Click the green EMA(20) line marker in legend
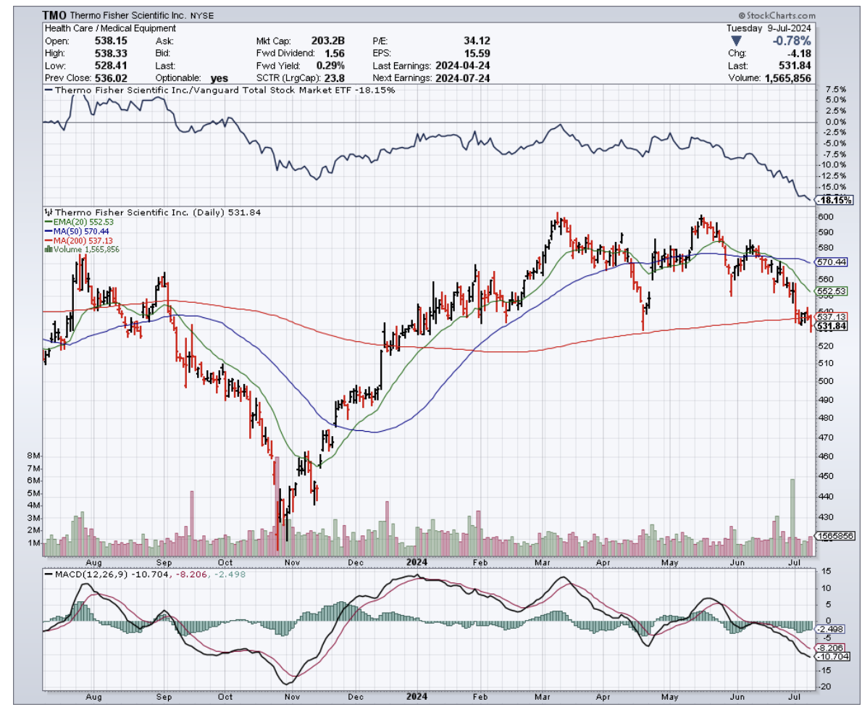This screenshot has height=707, width=862. click(47, 222)
